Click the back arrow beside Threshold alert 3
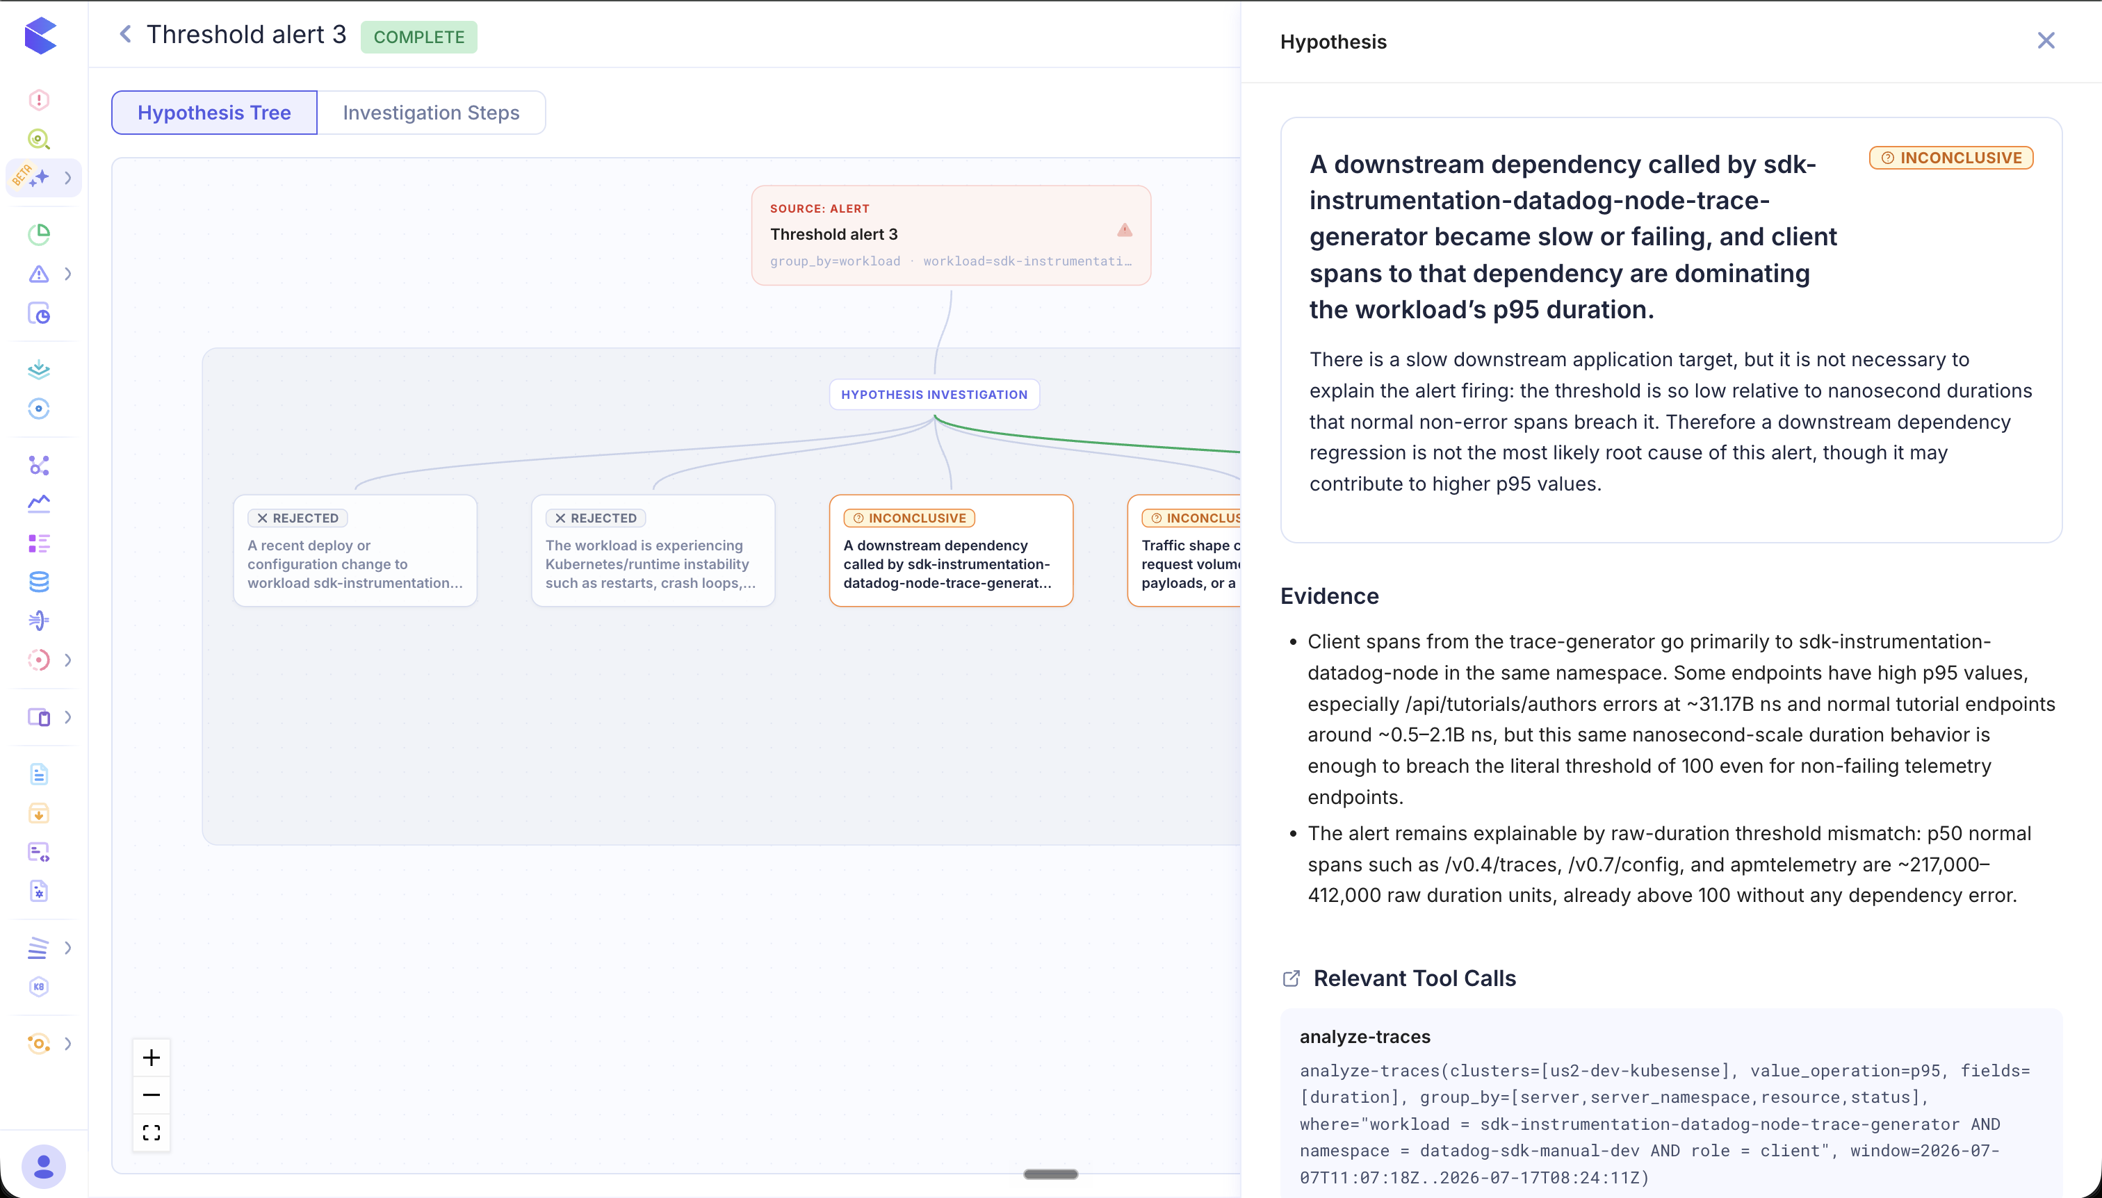This screenshot has width=2102, height=1198. click(125, 35)
